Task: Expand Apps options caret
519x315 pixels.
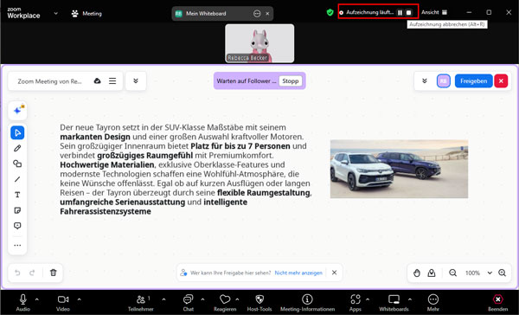Action: pyautogui.click(x=368, y=299)
